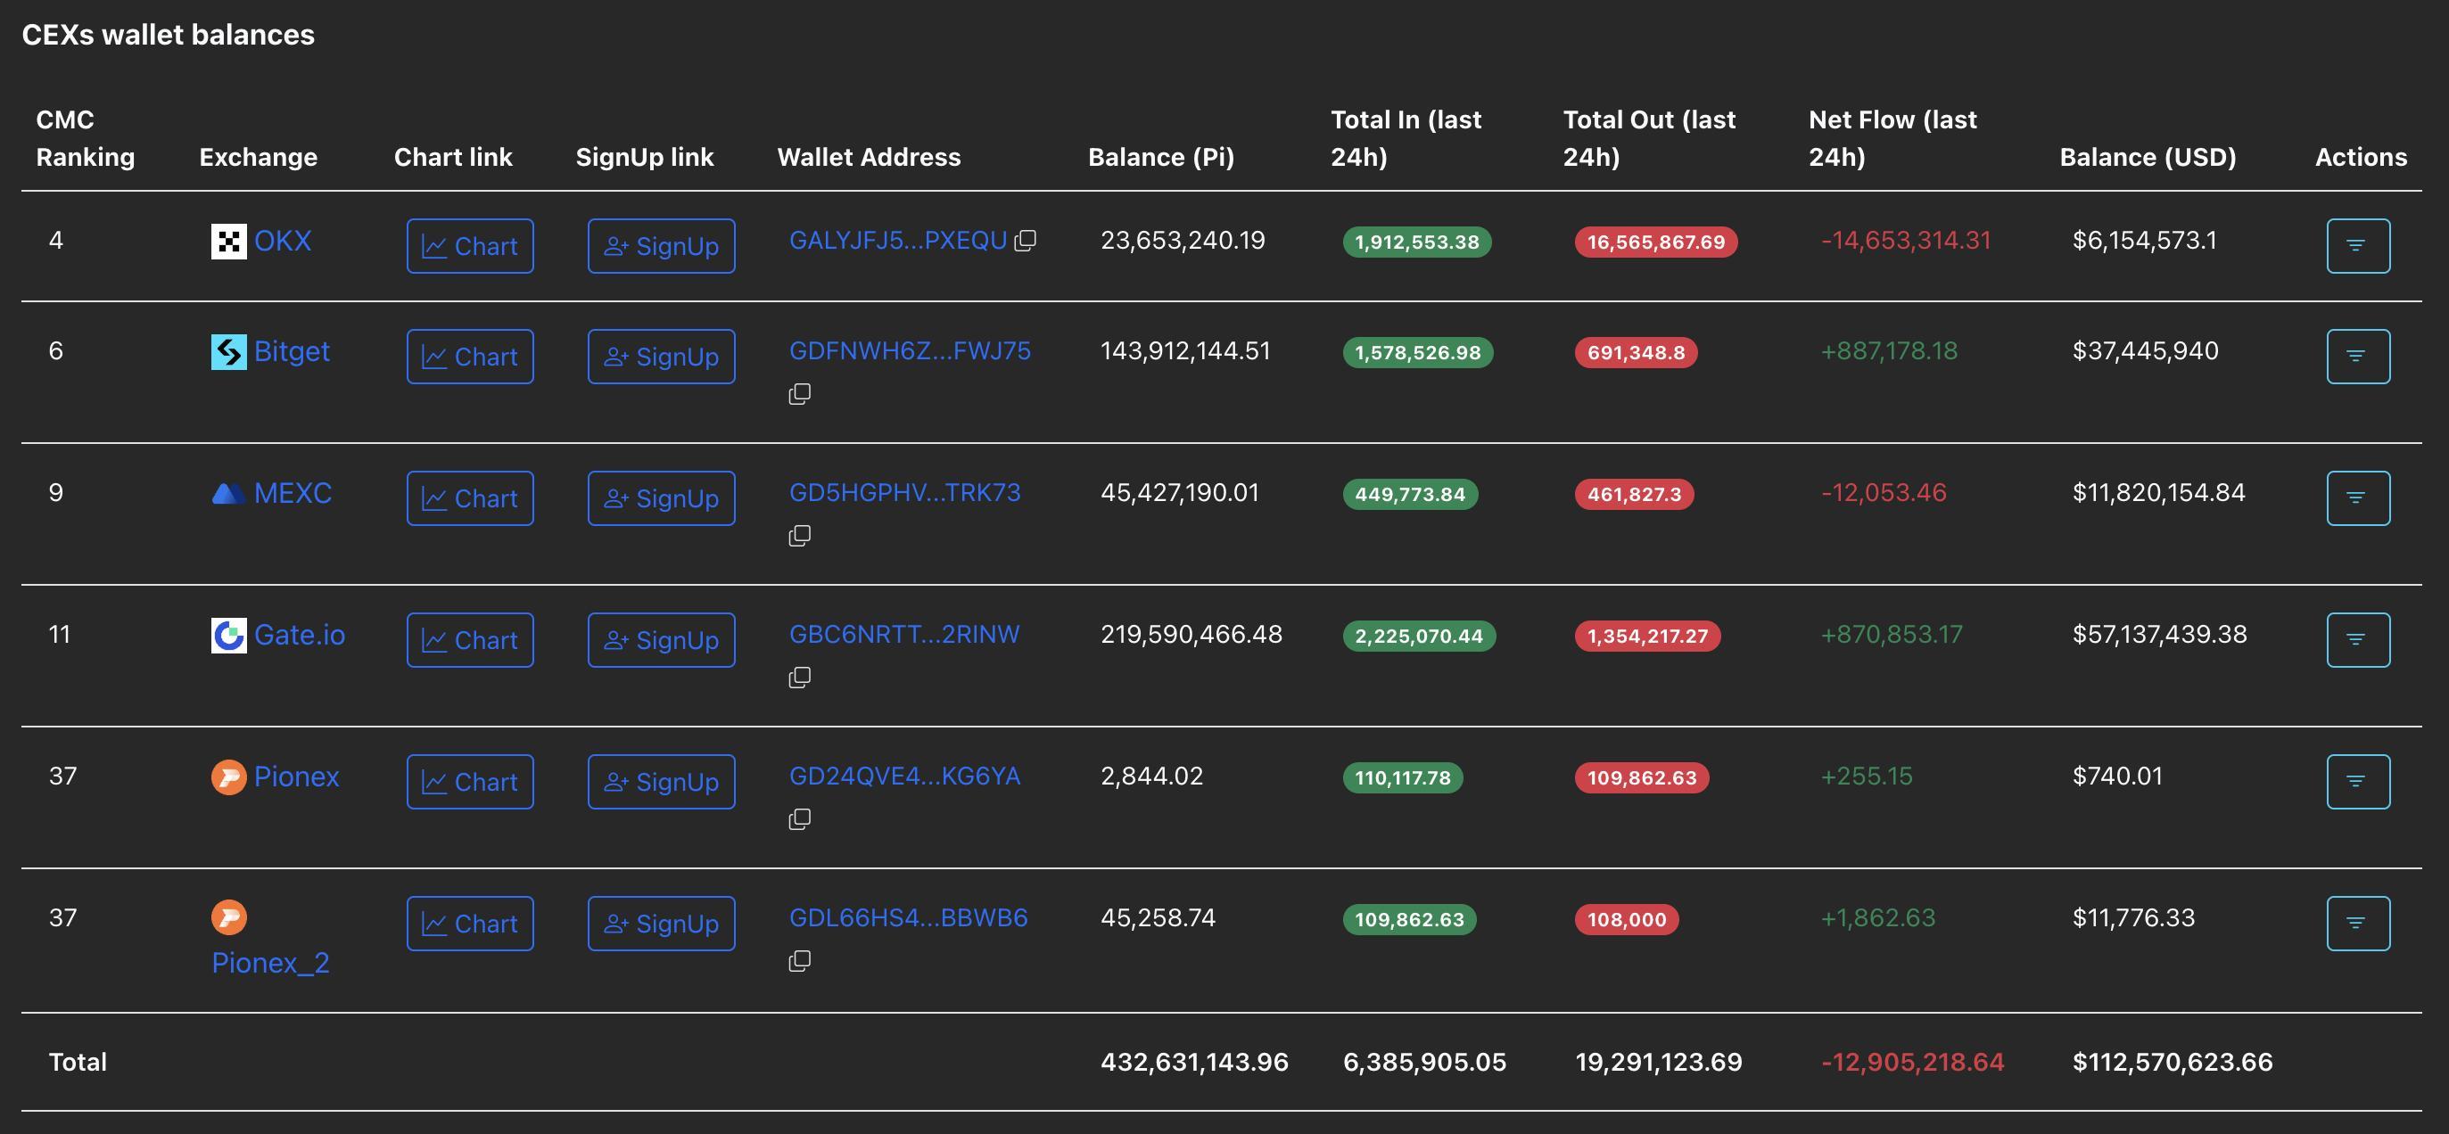Copy the Bitget wallet address icon
Image resolution: width=2449 pixels, height=1134 pixels.
coord(800,393)
